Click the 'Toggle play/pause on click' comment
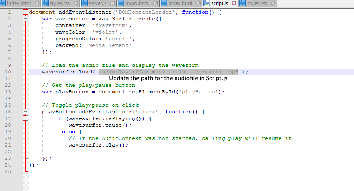354x191 pixels. tap(90, 105)
